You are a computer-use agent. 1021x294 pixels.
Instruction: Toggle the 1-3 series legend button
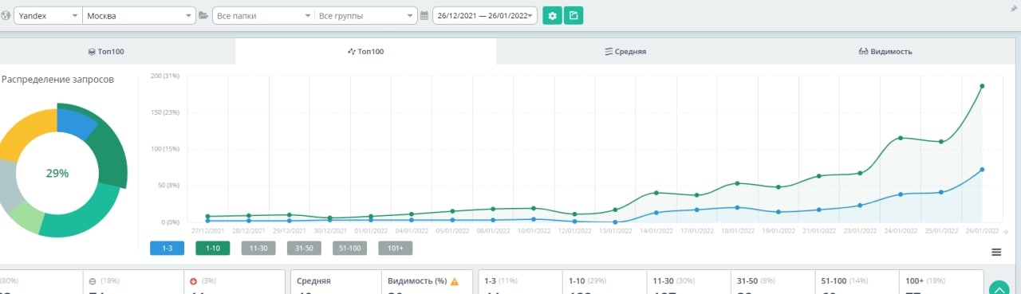pyautogui.click(x=167, y=249)
